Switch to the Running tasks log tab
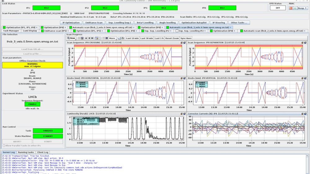310x174 pixels. (26, 152)
